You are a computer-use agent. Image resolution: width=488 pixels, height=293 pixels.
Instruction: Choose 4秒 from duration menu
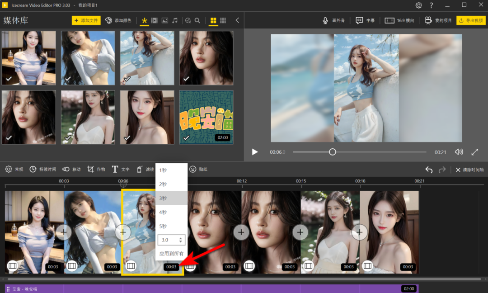(172, 212)
